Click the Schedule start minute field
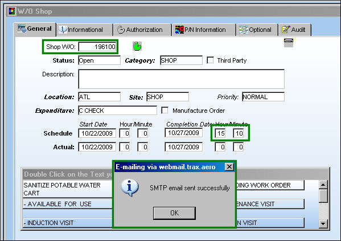The width and height of the screenshot is (341, 241). pyautogui.click(x=143, y=133)
